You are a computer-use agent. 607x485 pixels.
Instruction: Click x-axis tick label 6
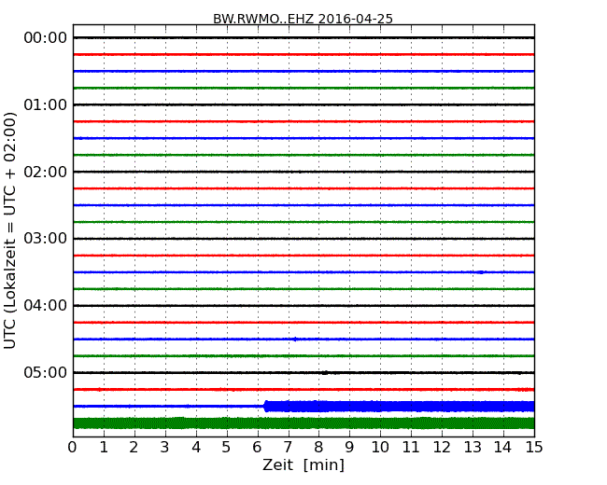tap(257, 448)
